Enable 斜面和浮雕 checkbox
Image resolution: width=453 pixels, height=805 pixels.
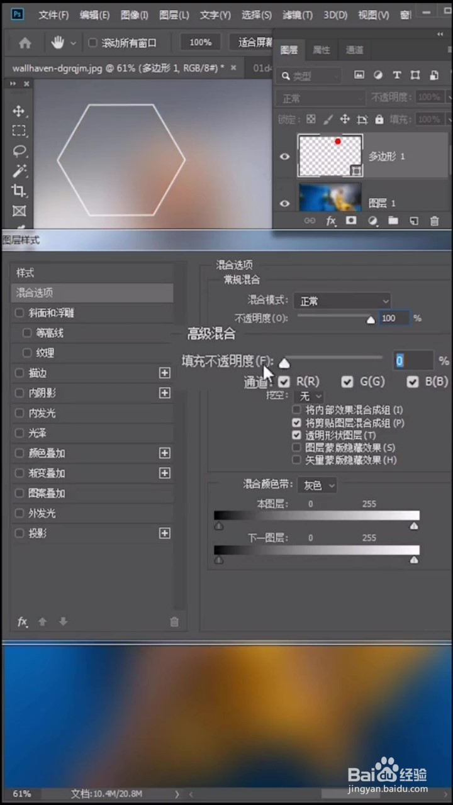20,313
